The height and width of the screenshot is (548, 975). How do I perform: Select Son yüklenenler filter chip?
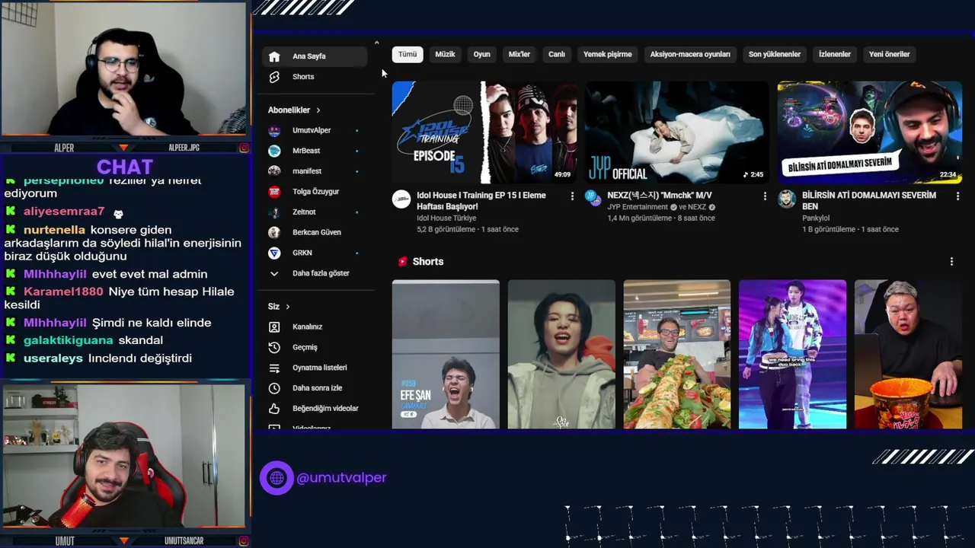pos(775,54)
